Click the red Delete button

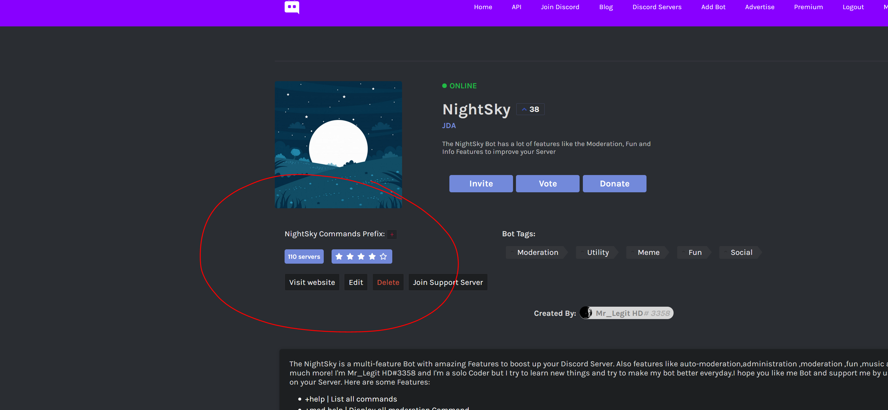tap(388, 282)
